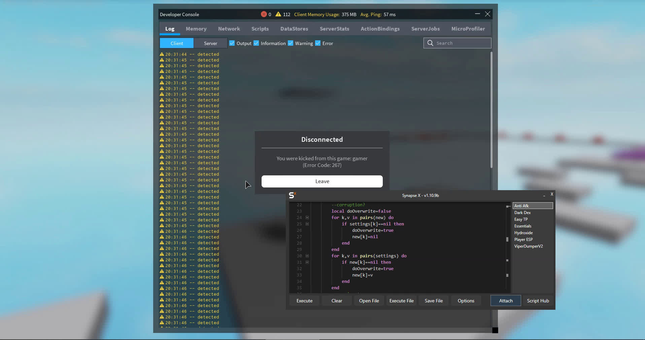Open the DataStores tab
This screenshot has width=645, height=340.
click(x=294, y=29)
